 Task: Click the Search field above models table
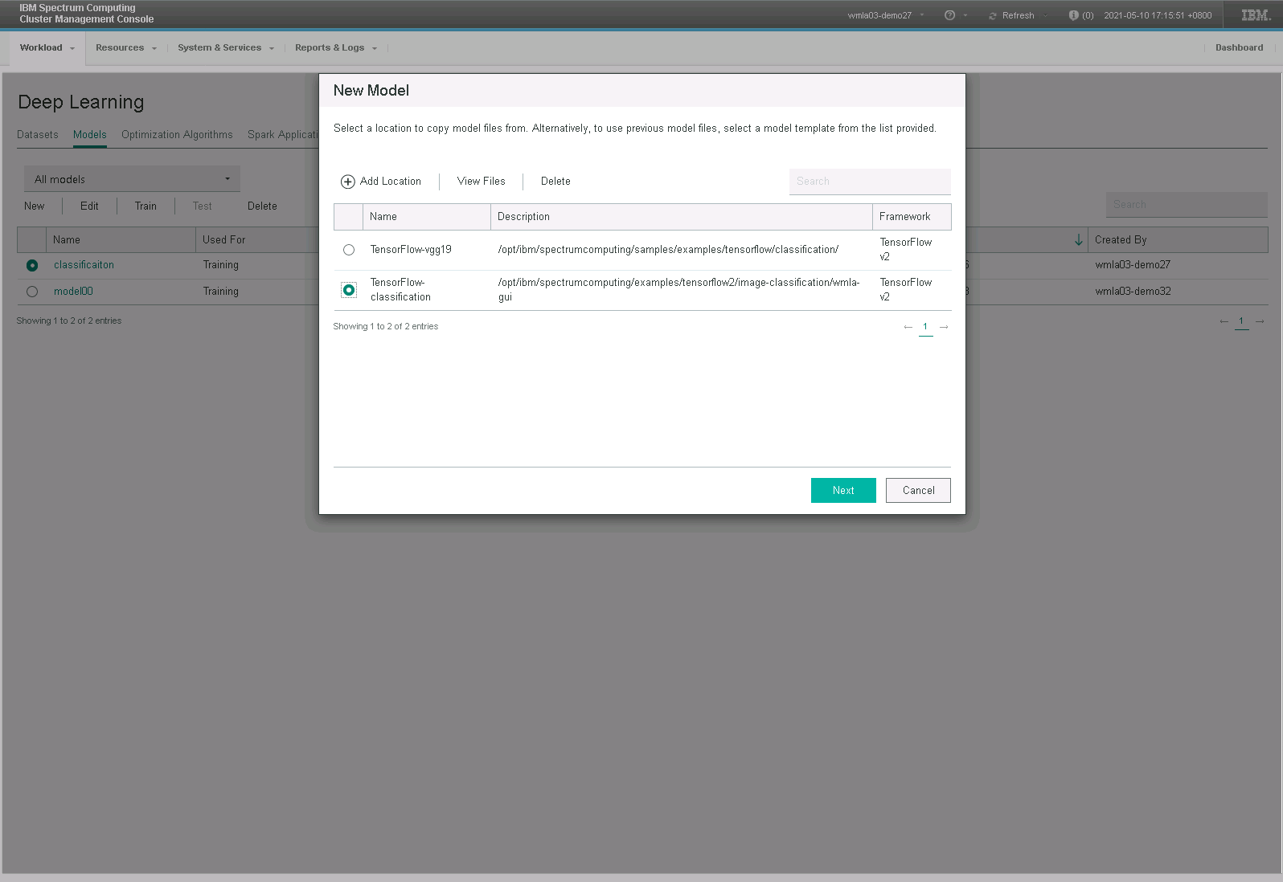[1187, 205]
